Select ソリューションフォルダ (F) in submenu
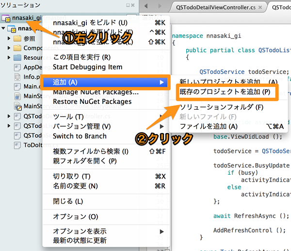291x251 pixels. pos(228,107)
